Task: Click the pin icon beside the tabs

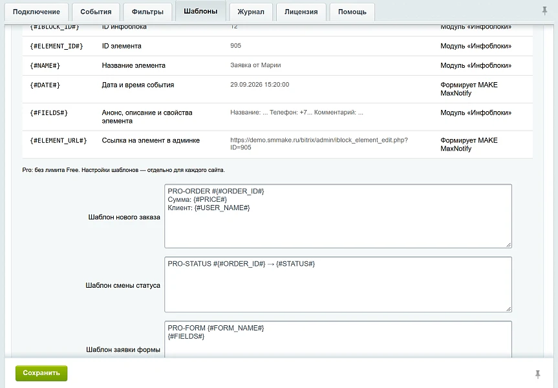Action: coord(544,11)
